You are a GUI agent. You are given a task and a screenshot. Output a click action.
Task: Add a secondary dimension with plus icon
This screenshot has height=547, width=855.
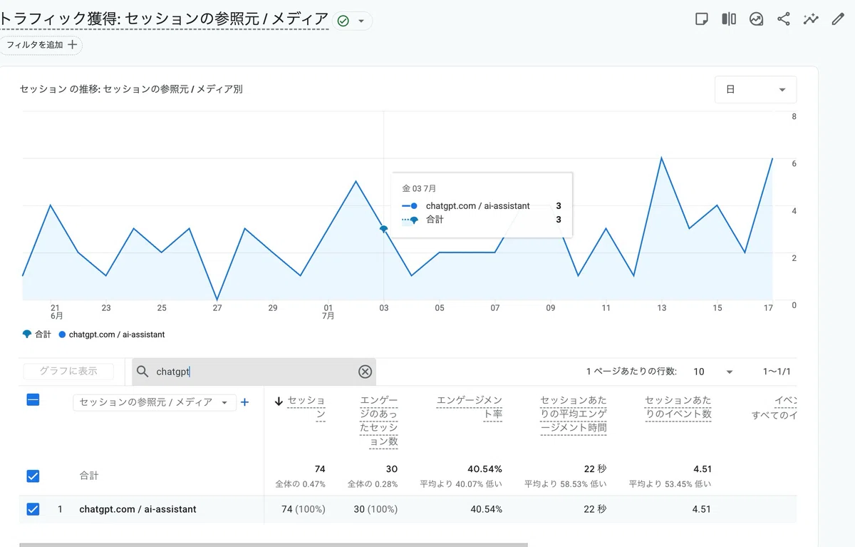[x=244, y=402]
